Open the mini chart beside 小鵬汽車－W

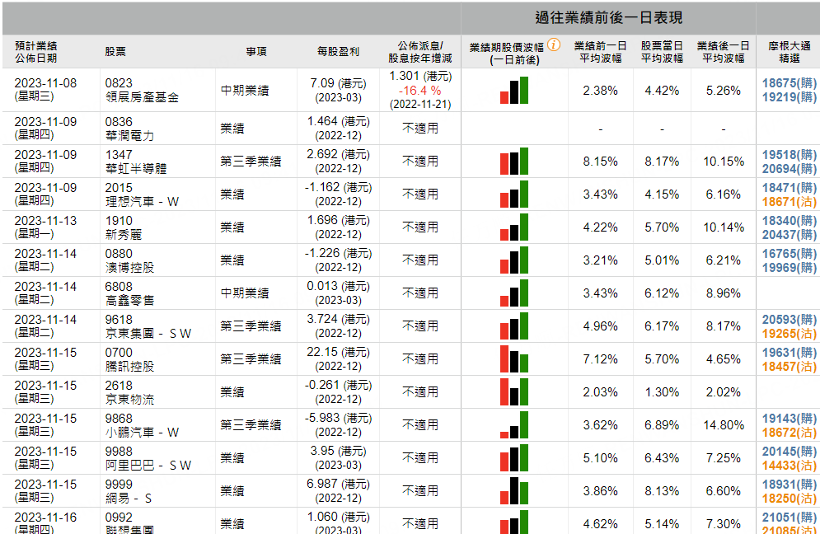pos(515,423)
